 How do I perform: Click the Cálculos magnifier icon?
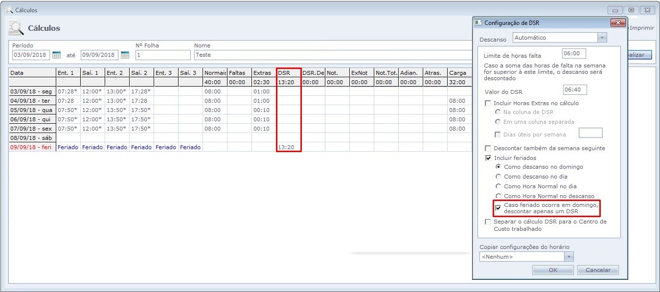[16, 28]
